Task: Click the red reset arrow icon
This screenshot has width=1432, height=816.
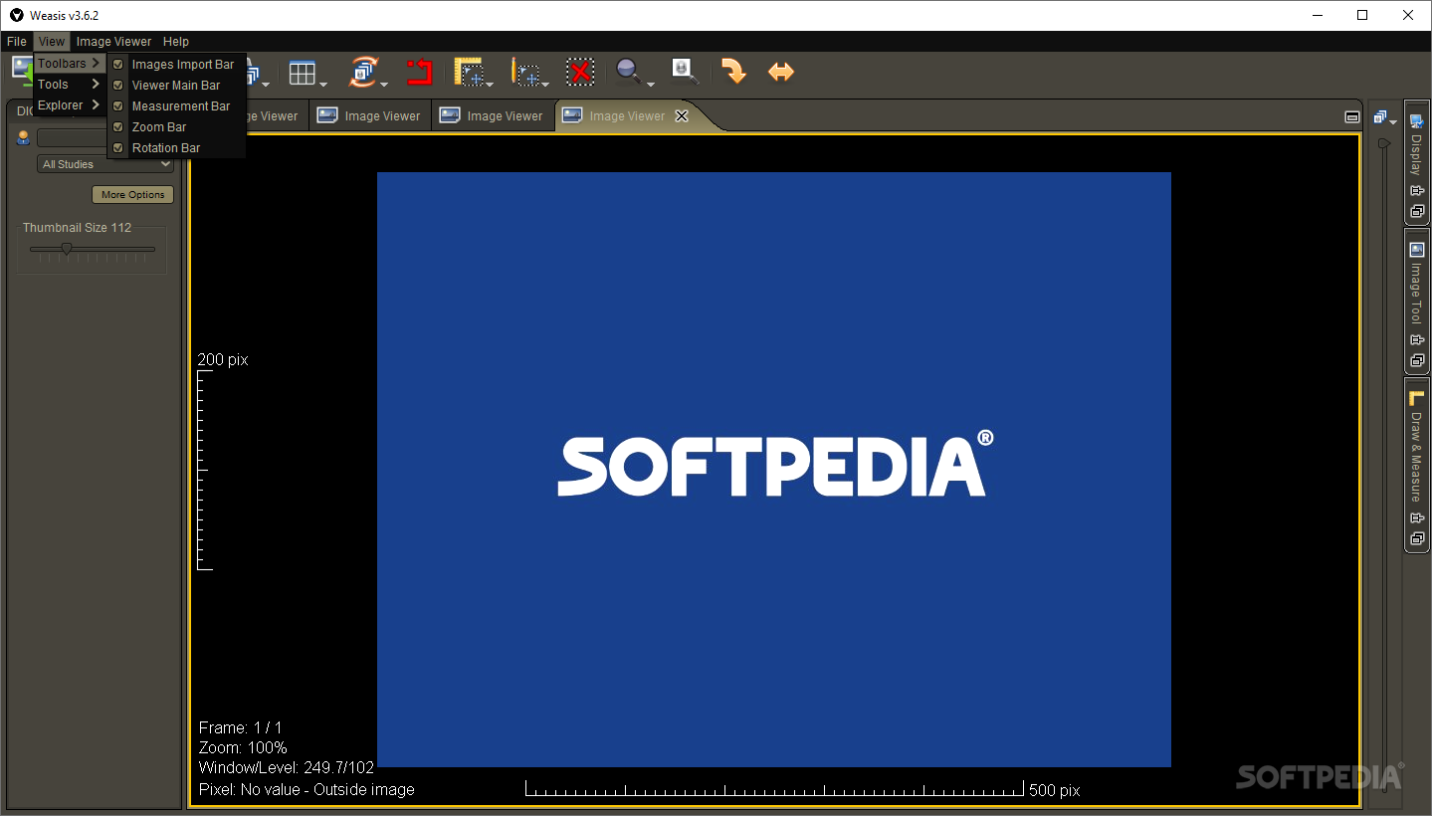Action: point(419,72)
